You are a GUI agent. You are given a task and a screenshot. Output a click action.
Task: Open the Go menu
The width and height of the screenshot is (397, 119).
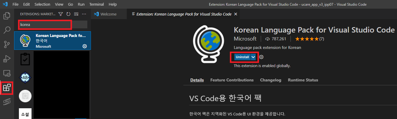pos(71,4)
